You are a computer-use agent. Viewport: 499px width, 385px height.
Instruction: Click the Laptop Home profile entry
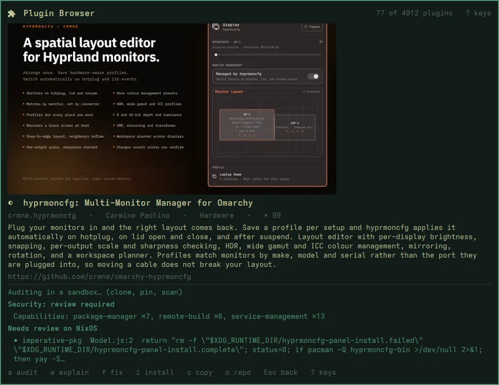click(267, 176)
